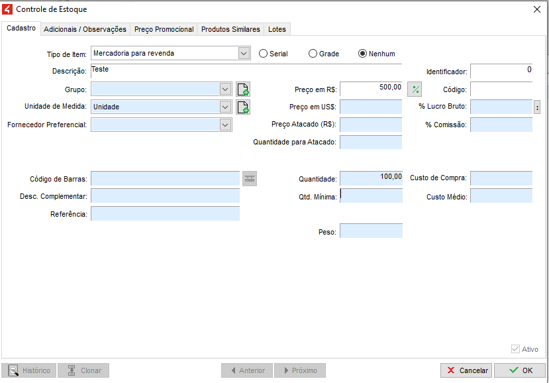Select the Grade radio option

point(313,54)
